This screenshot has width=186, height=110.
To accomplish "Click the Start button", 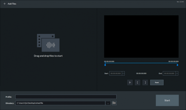I will tap(167, 100).
